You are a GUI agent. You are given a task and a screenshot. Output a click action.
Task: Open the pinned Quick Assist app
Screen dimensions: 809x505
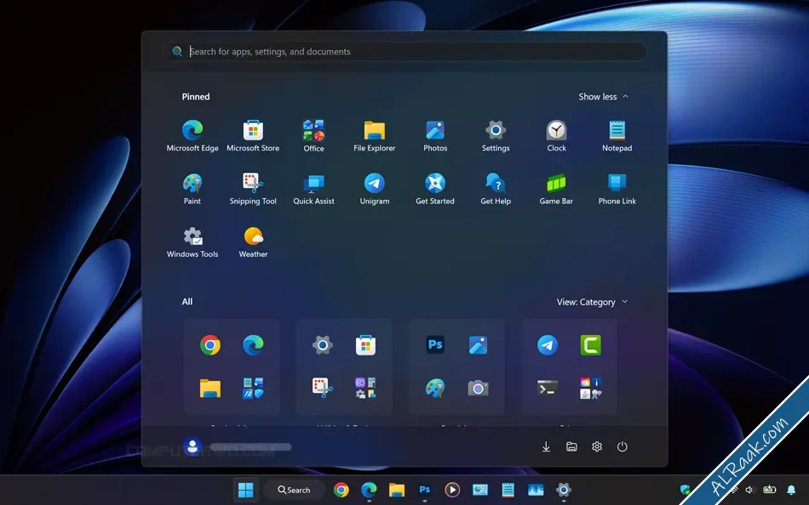313,189
